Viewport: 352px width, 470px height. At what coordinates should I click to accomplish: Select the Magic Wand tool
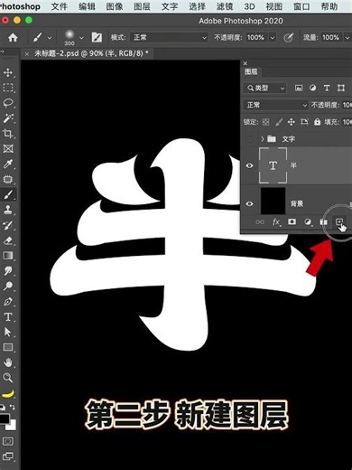[8, 118]
